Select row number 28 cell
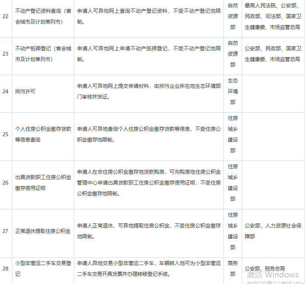The width and height of the screenshot is (305, 284). point(5,269)
